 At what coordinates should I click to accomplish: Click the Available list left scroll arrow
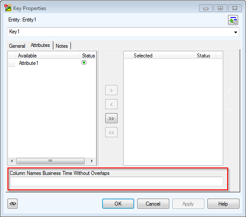coord(12,161)
